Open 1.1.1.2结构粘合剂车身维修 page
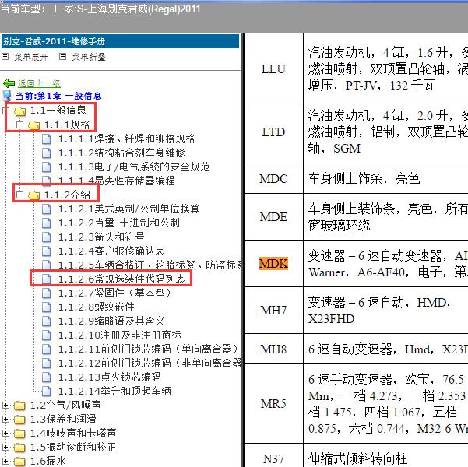This screenshot has height=467, width=468. pyautogui.click(x=121, y=153)
